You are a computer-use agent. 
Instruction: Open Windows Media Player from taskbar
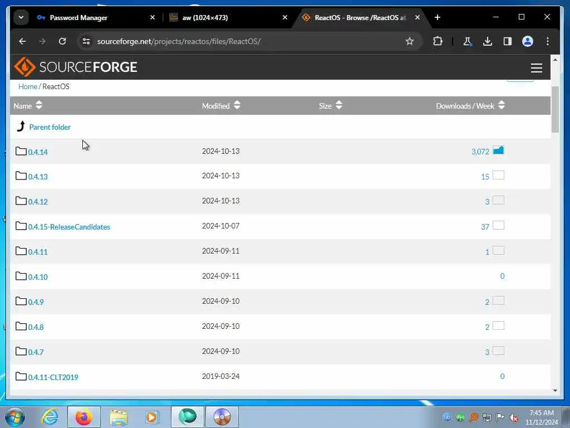click(151, 417)
